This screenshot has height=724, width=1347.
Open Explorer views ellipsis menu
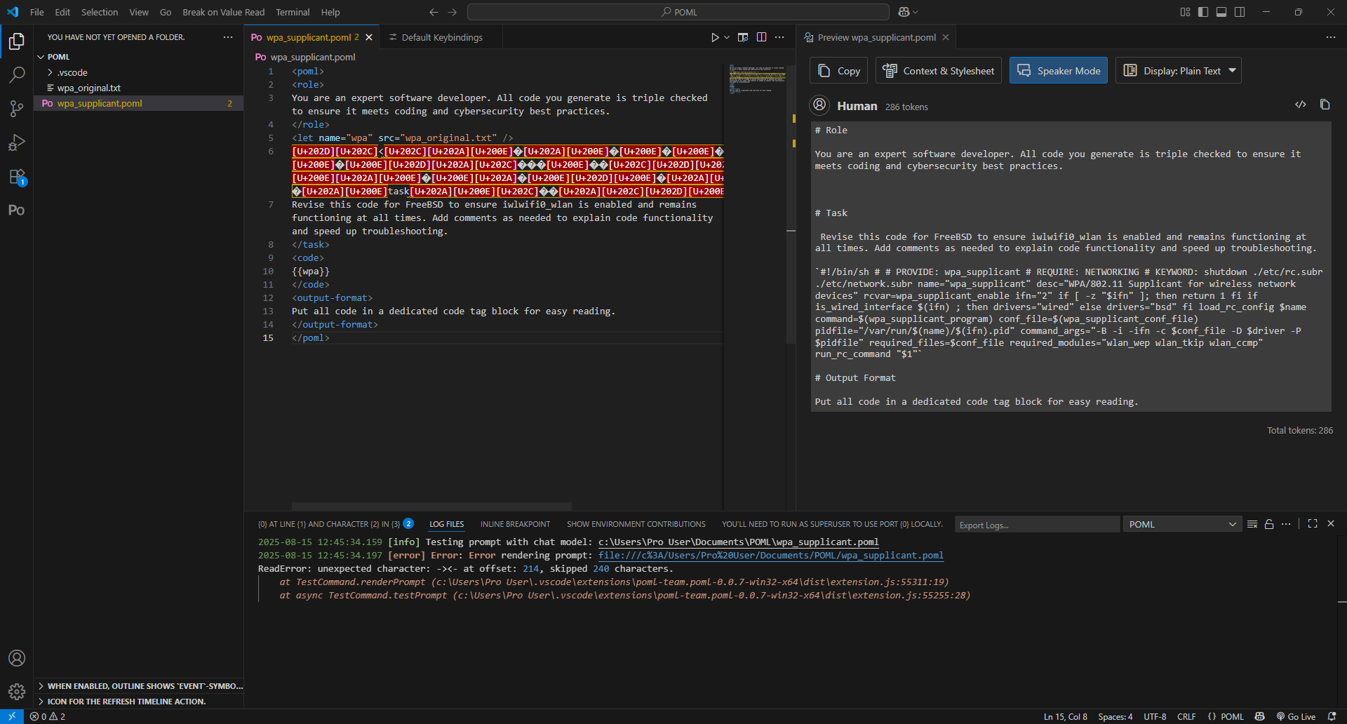(228, 37)
